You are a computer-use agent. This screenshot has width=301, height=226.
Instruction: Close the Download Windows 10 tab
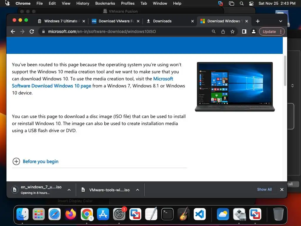click(247, 21)
